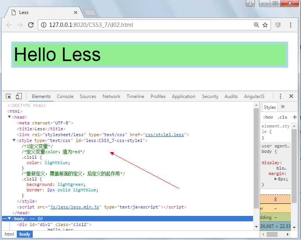This screenshot has width=301, height=240.
Task: Open the Profiles tab
Action: [x=158, y=96]
